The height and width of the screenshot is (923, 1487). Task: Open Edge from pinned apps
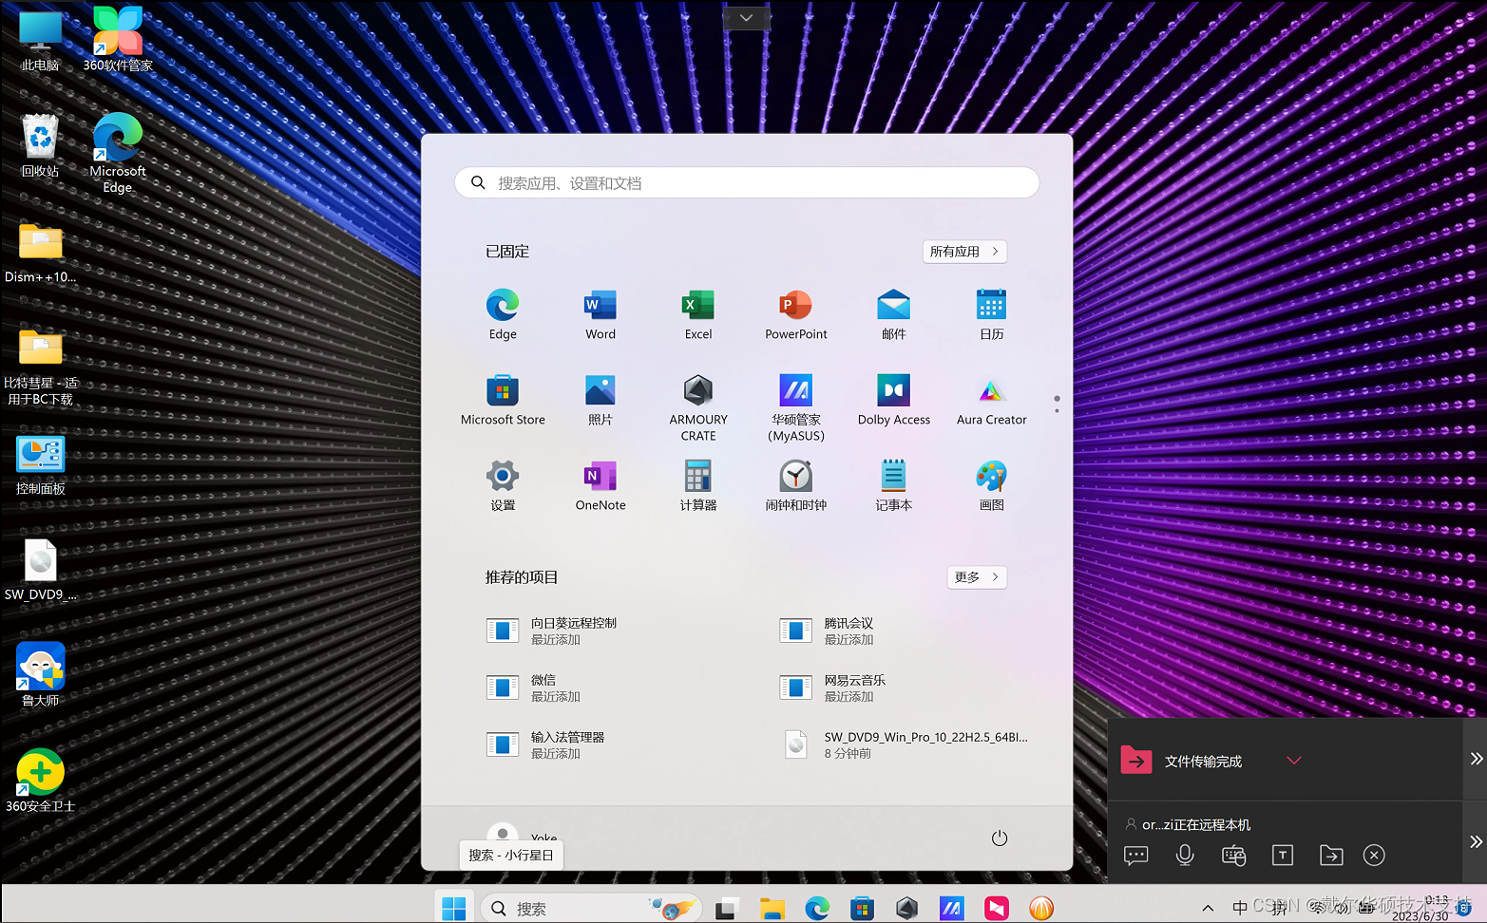coord(503,314)
